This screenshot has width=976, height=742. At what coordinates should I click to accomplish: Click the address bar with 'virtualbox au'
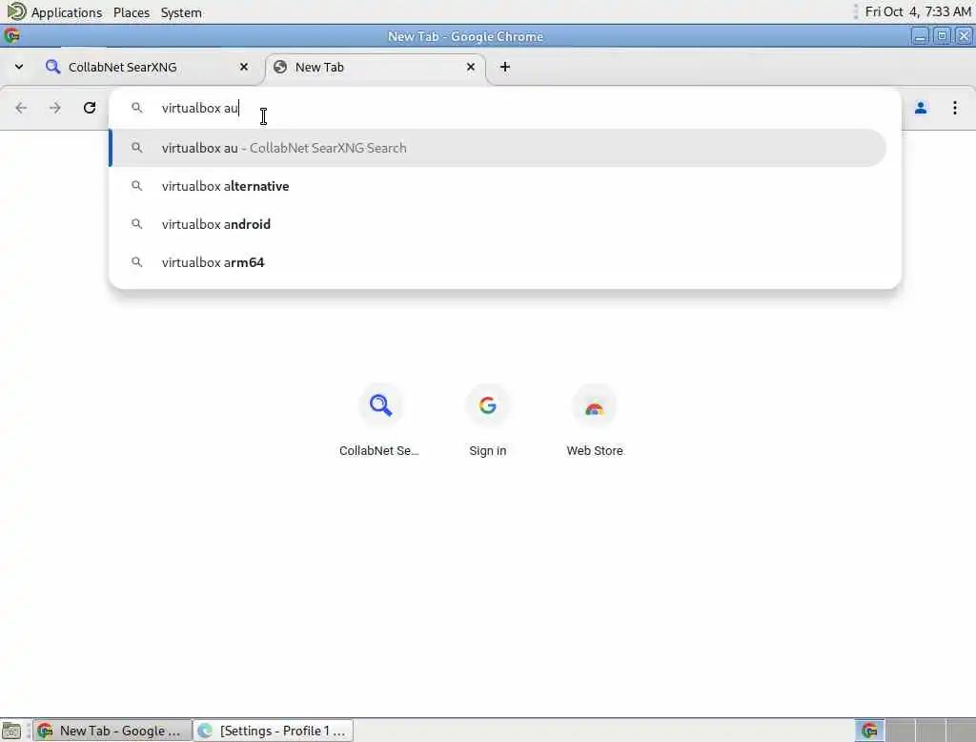(504, 108)
